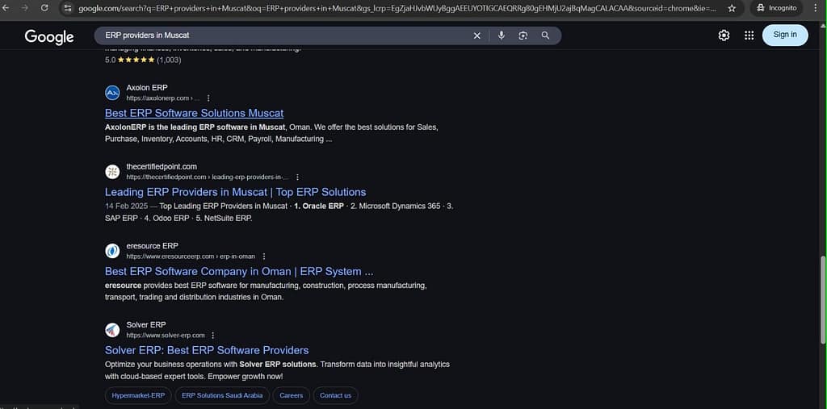The width and height of the screenshot is (827, 409).
Task: Click ERP Solutions Saudi Arabia chip
Action: [222, 395]
